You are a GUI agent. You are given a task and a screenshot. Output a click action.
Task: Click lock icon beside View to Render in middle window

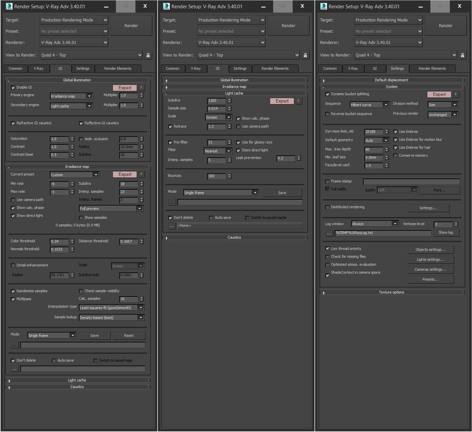click(305, 55)
